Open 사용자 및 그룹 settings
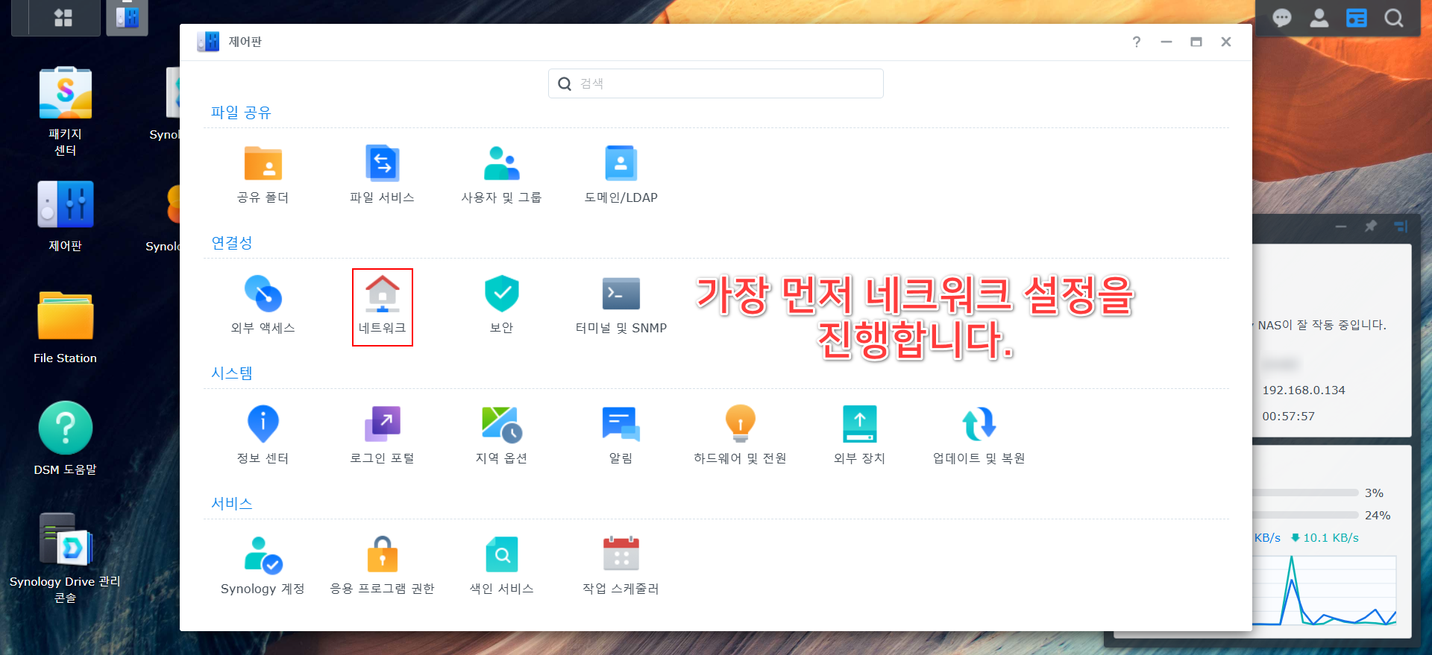The height and width of the screenshot is (655, 1432). click(501, 176)
